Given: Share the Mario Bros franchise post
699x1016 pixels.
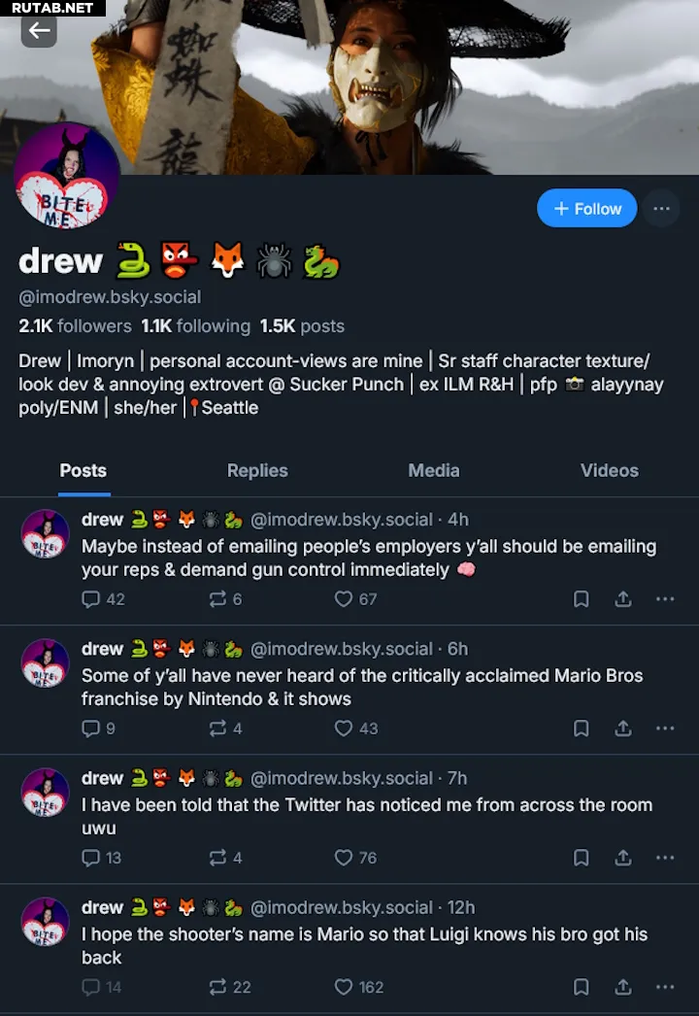Looking at the screenshot, I should (x=622, y=728).
